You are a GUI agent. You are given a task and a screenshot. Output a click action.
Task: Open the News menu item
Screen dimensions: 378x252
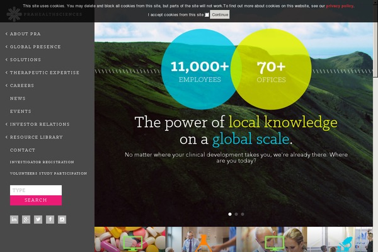click(18, 98)
